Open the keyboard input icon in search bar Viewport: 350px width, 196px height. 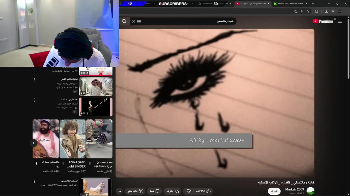[139, 21]
